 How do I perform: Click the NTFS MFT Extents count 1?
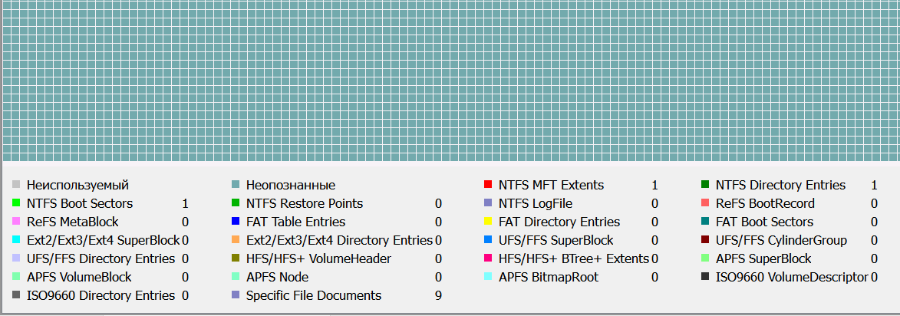(655, 186)
